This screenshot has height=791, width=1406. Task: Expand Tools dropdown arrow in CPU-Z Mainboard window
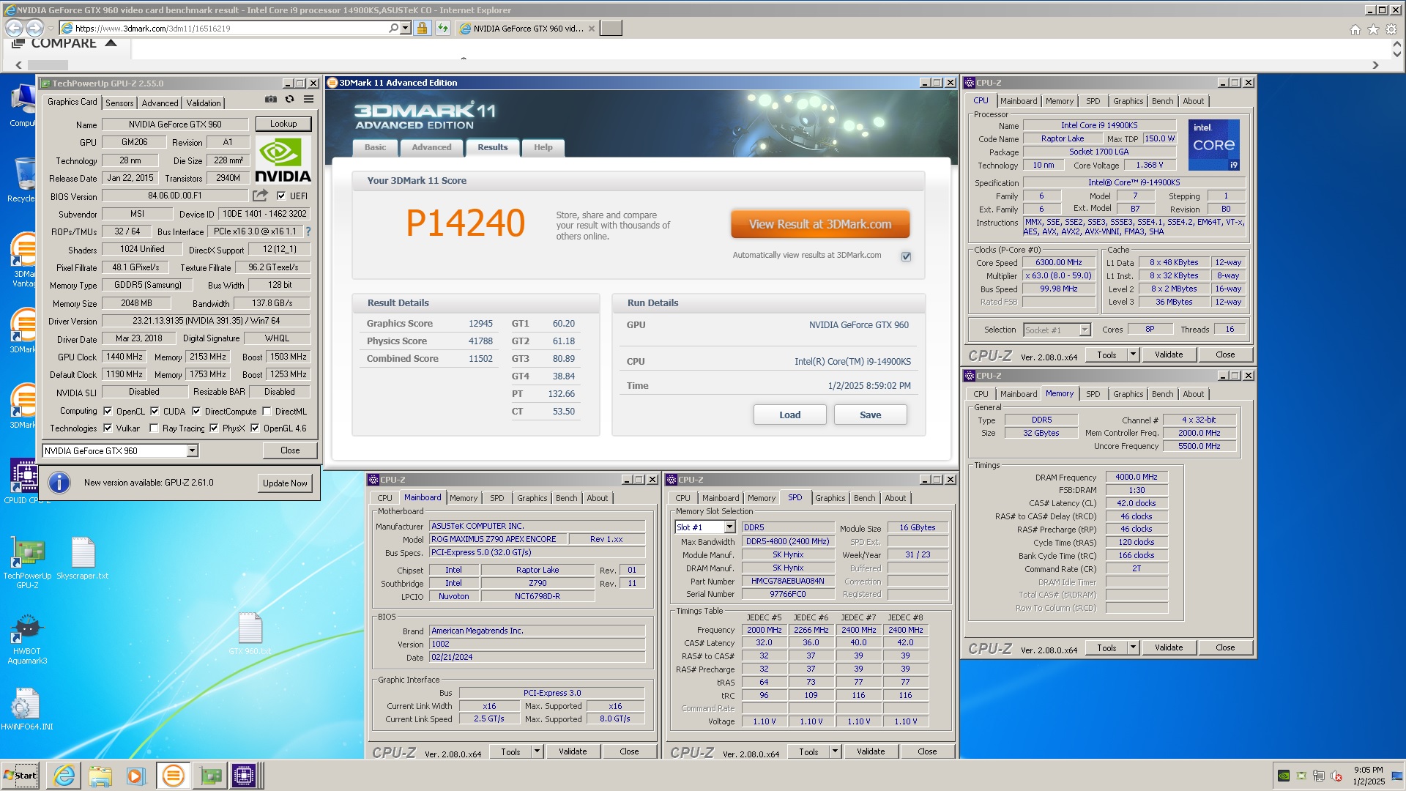(537, 751)
